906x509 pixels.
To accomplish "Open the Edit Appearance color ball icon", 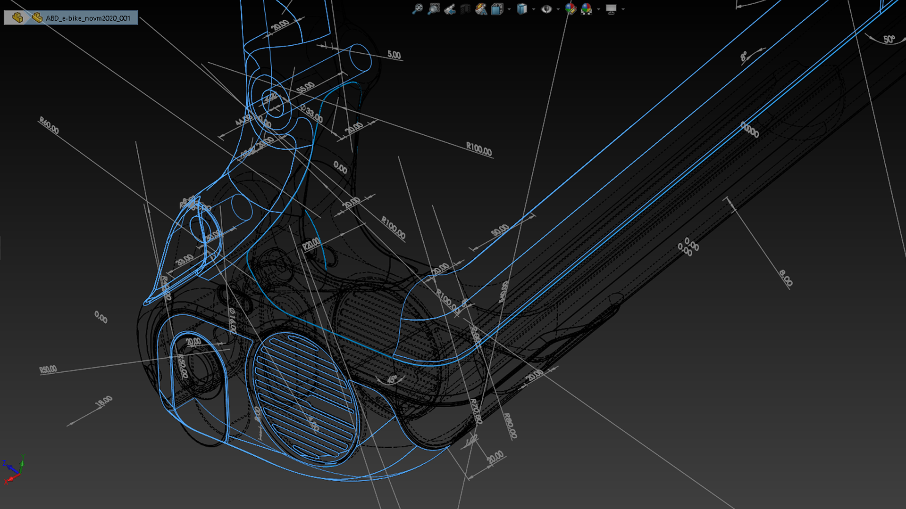I will click(570, 9).
